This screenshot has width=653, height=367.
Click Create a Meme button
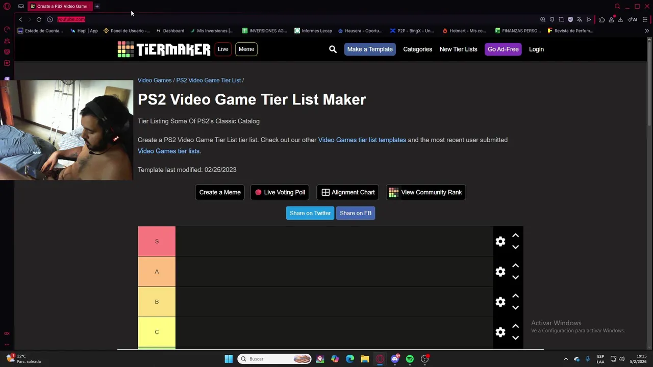[220, 192]
